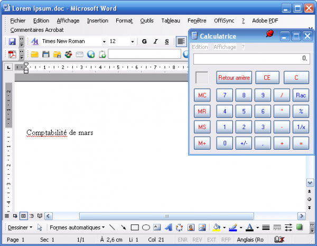Image resolution: width=317 pixels, height=246 pixels.
Task: Open the Times New Roman font dropdown
Action: (104, 42)
